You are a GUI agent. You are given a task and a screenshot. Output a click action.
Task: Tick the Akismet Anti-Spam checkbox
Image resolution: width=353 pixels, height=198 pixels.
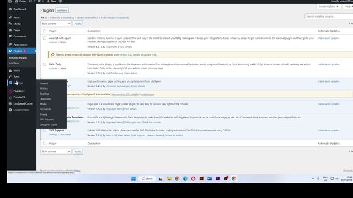click(45, 38)
